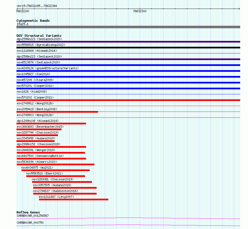Click the red bar for nsv3345458 (Audano2019)
The width and height of the screenshot is (248, 229).
(36, 141)
